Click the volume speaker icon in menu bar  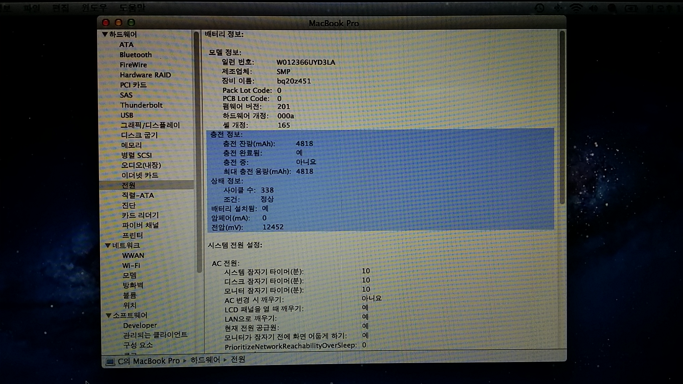point(594,8)
